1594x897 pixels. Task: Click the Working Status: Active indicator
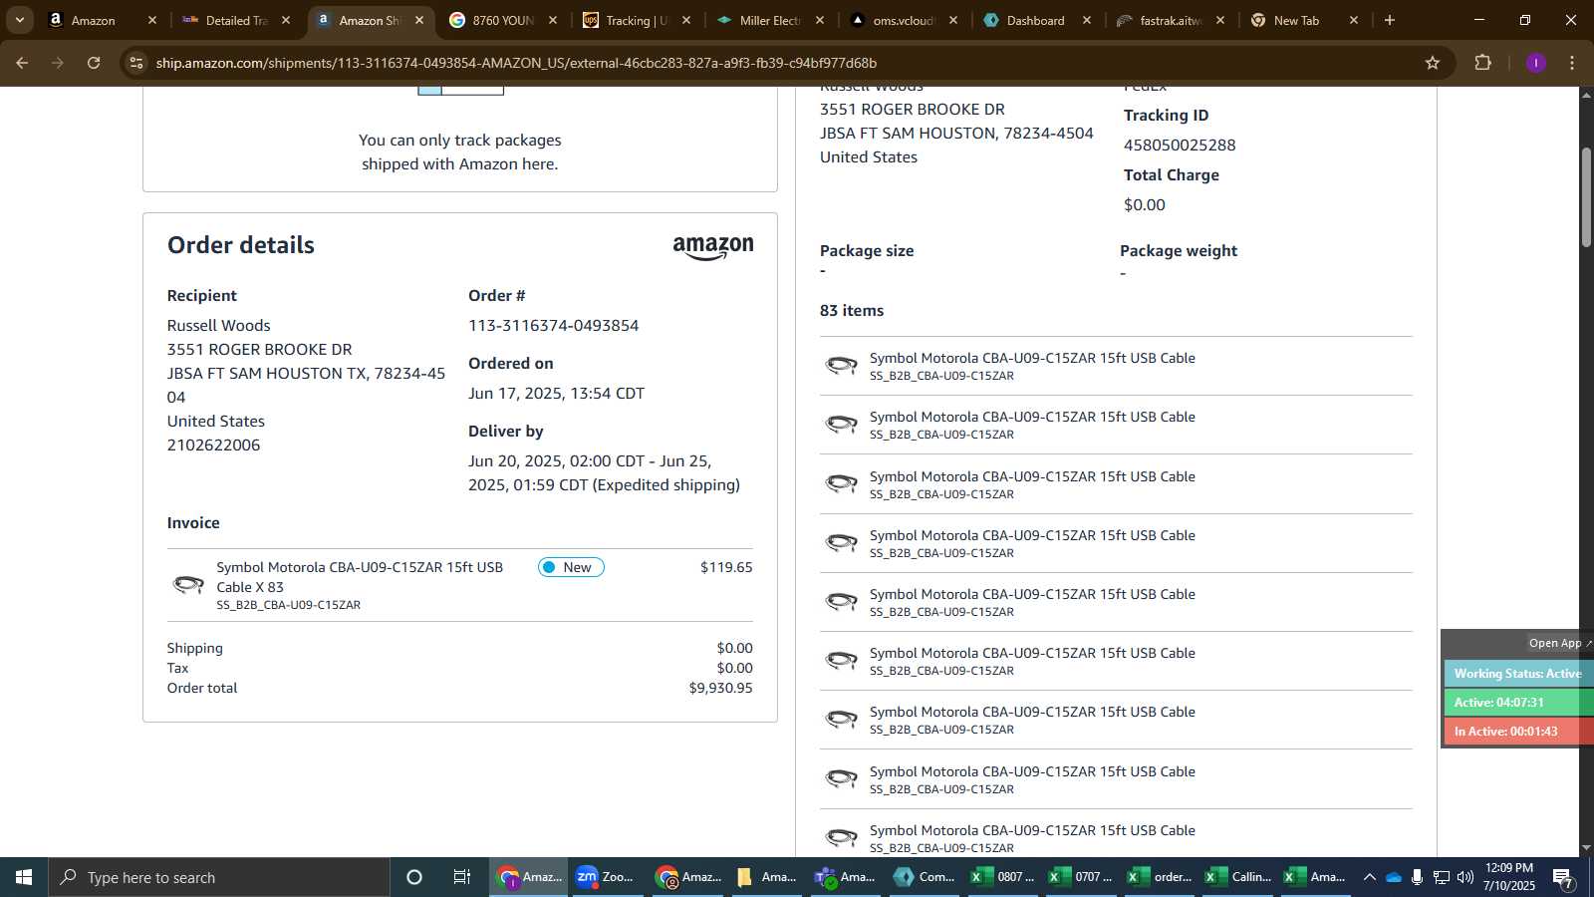tap(1518, 674)
